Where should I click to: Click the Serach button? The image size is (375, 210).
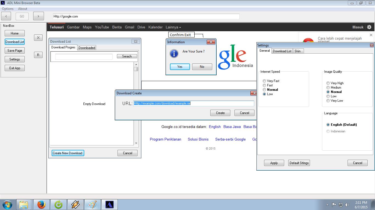[x=127, y=56]
